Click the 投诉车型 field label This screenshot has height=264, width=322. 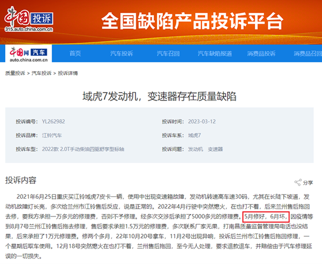click(27, 149)
